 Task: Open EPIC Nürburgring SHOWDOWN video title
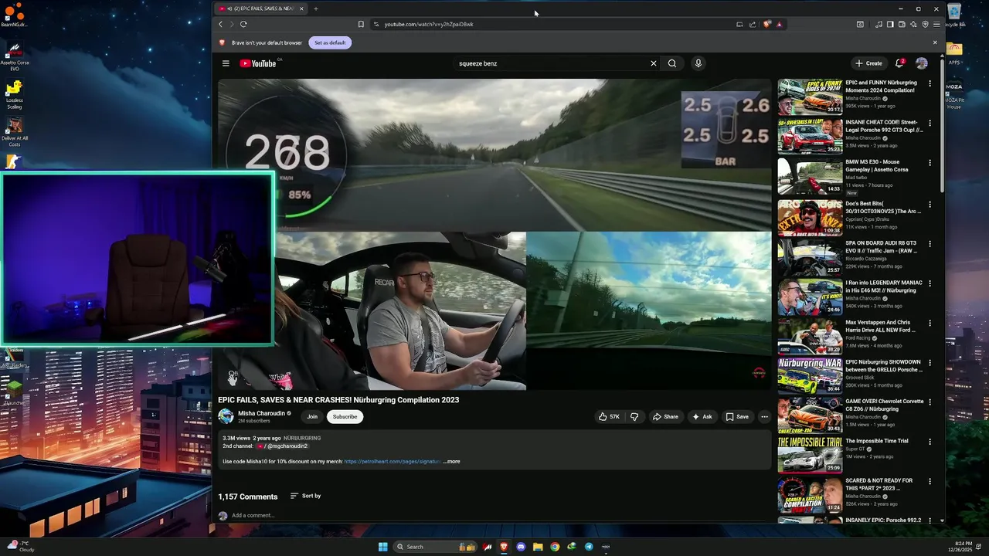[x=884, y=365]
